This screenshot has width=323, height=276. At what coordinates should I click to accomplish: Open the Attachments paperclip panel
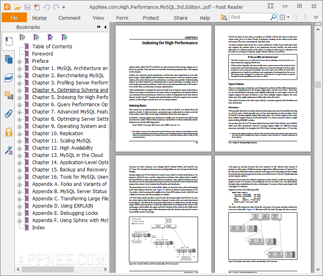pyautogui.click(x=9, y=114)
